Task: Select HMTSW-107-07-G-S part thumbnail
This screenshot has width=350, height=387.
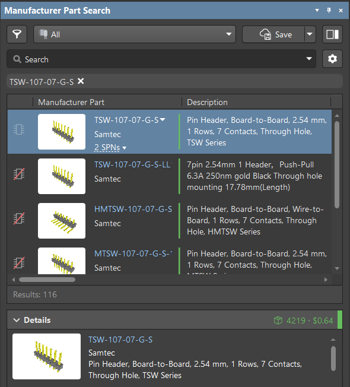Action: (62, 221)
